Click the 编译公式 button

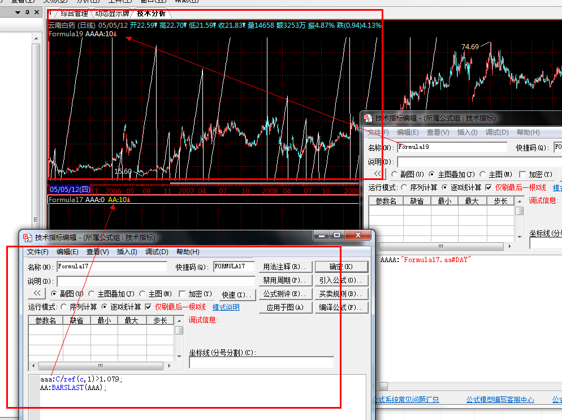tap(341, 307)
